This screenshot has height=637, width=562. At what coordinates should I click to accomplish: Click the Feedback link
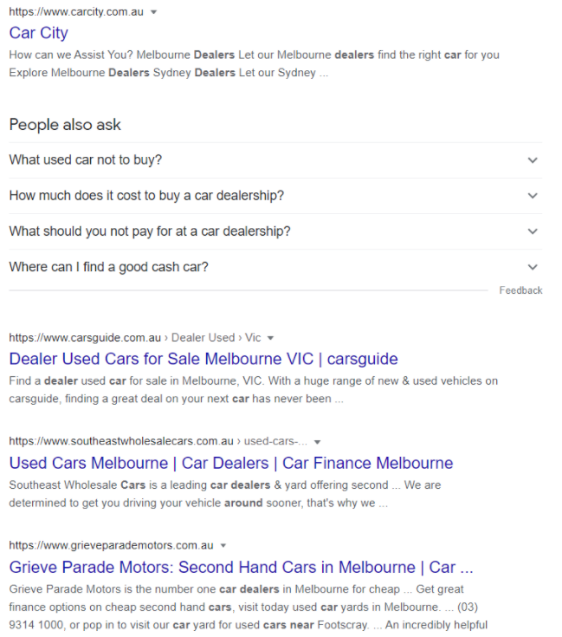pyautogui.click(x=520, y=290)
